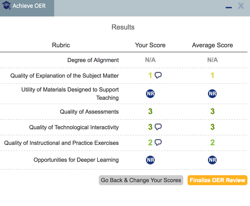
Task: Open comment on Instructional and Practice Exercises score
Action: (158, 142)
